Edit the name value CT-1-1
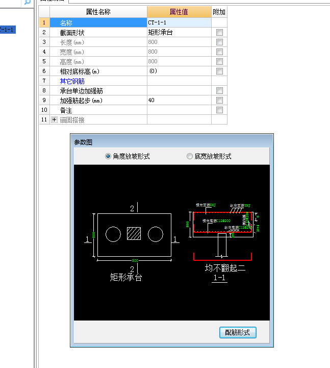This screenshot has height=368, width=330. pyautogui.click(x=179, y=22)
